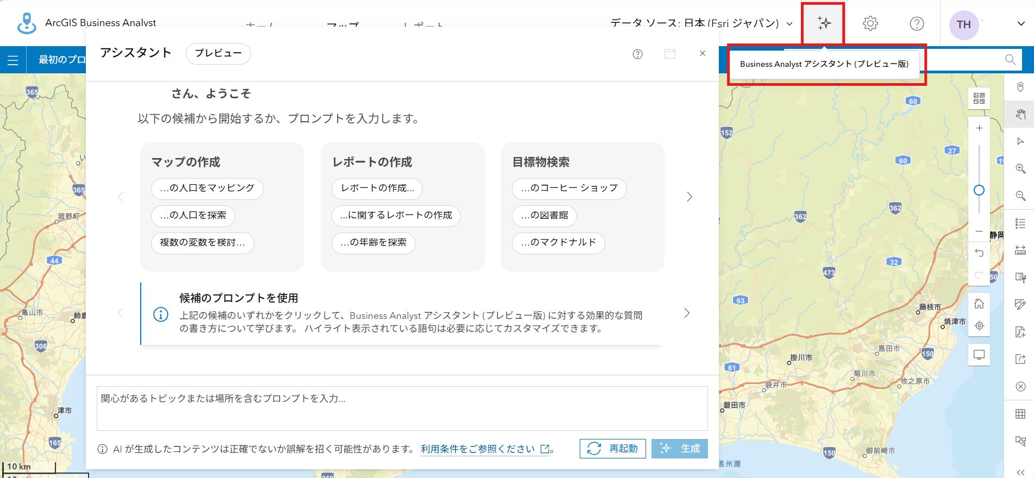The width and height of the screenshot is (1034, 478).
Task: Zoom out with the minus button
Action: [979, 231]
